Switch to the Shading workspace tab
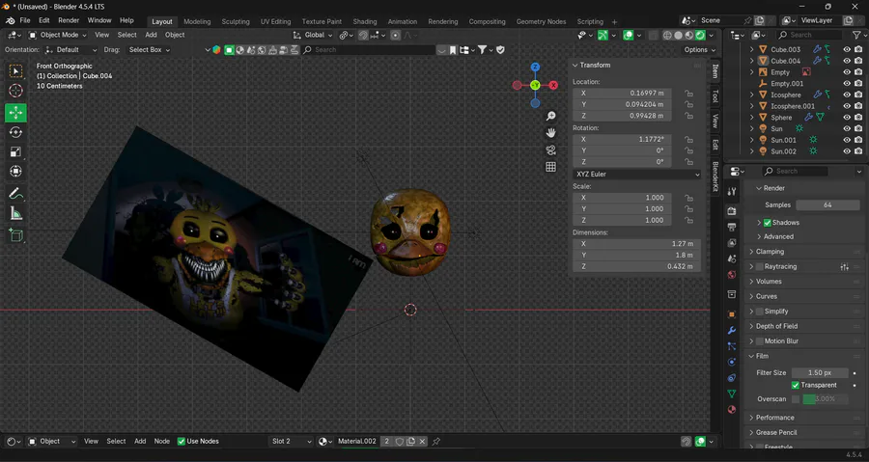The image size is (869, 462). (x=365, y=21)
